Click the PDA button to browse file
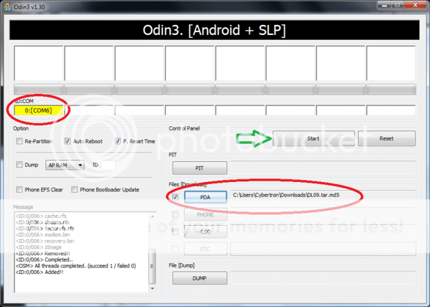430x307 pixels. [x=206, y=197]
